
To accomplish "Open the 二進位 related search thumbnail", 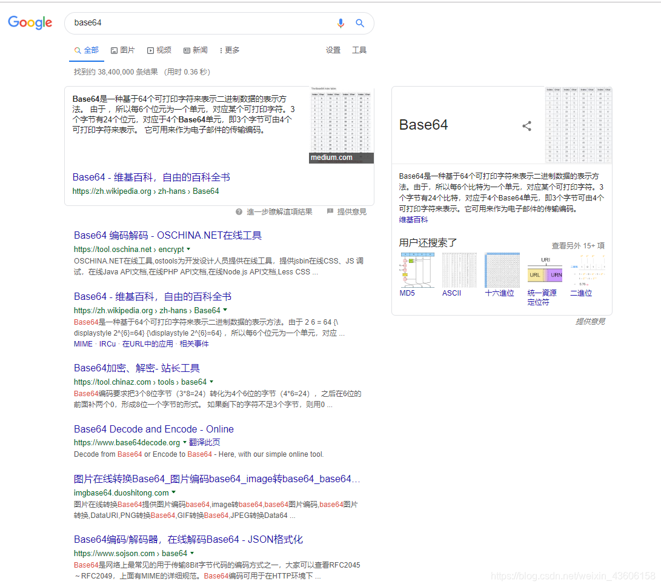I will pos(587,270).
